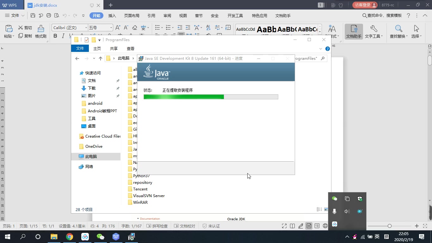Open the Text Tools (文字工具) menu

point(374,32)
